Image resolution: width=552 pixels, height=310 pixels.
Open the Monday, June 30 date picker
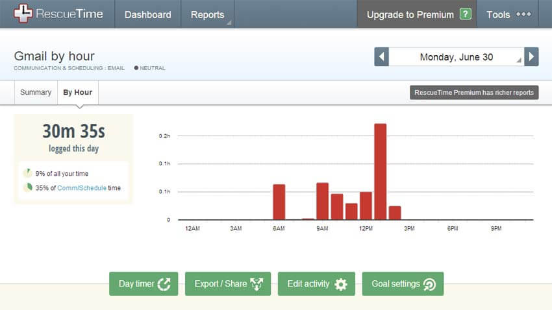point(457,57)
